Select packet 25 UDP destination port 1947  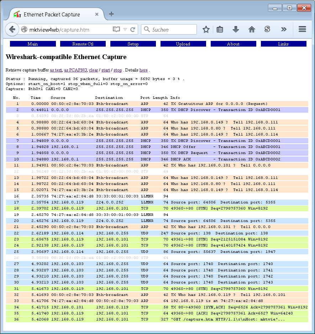pos(157,252)
